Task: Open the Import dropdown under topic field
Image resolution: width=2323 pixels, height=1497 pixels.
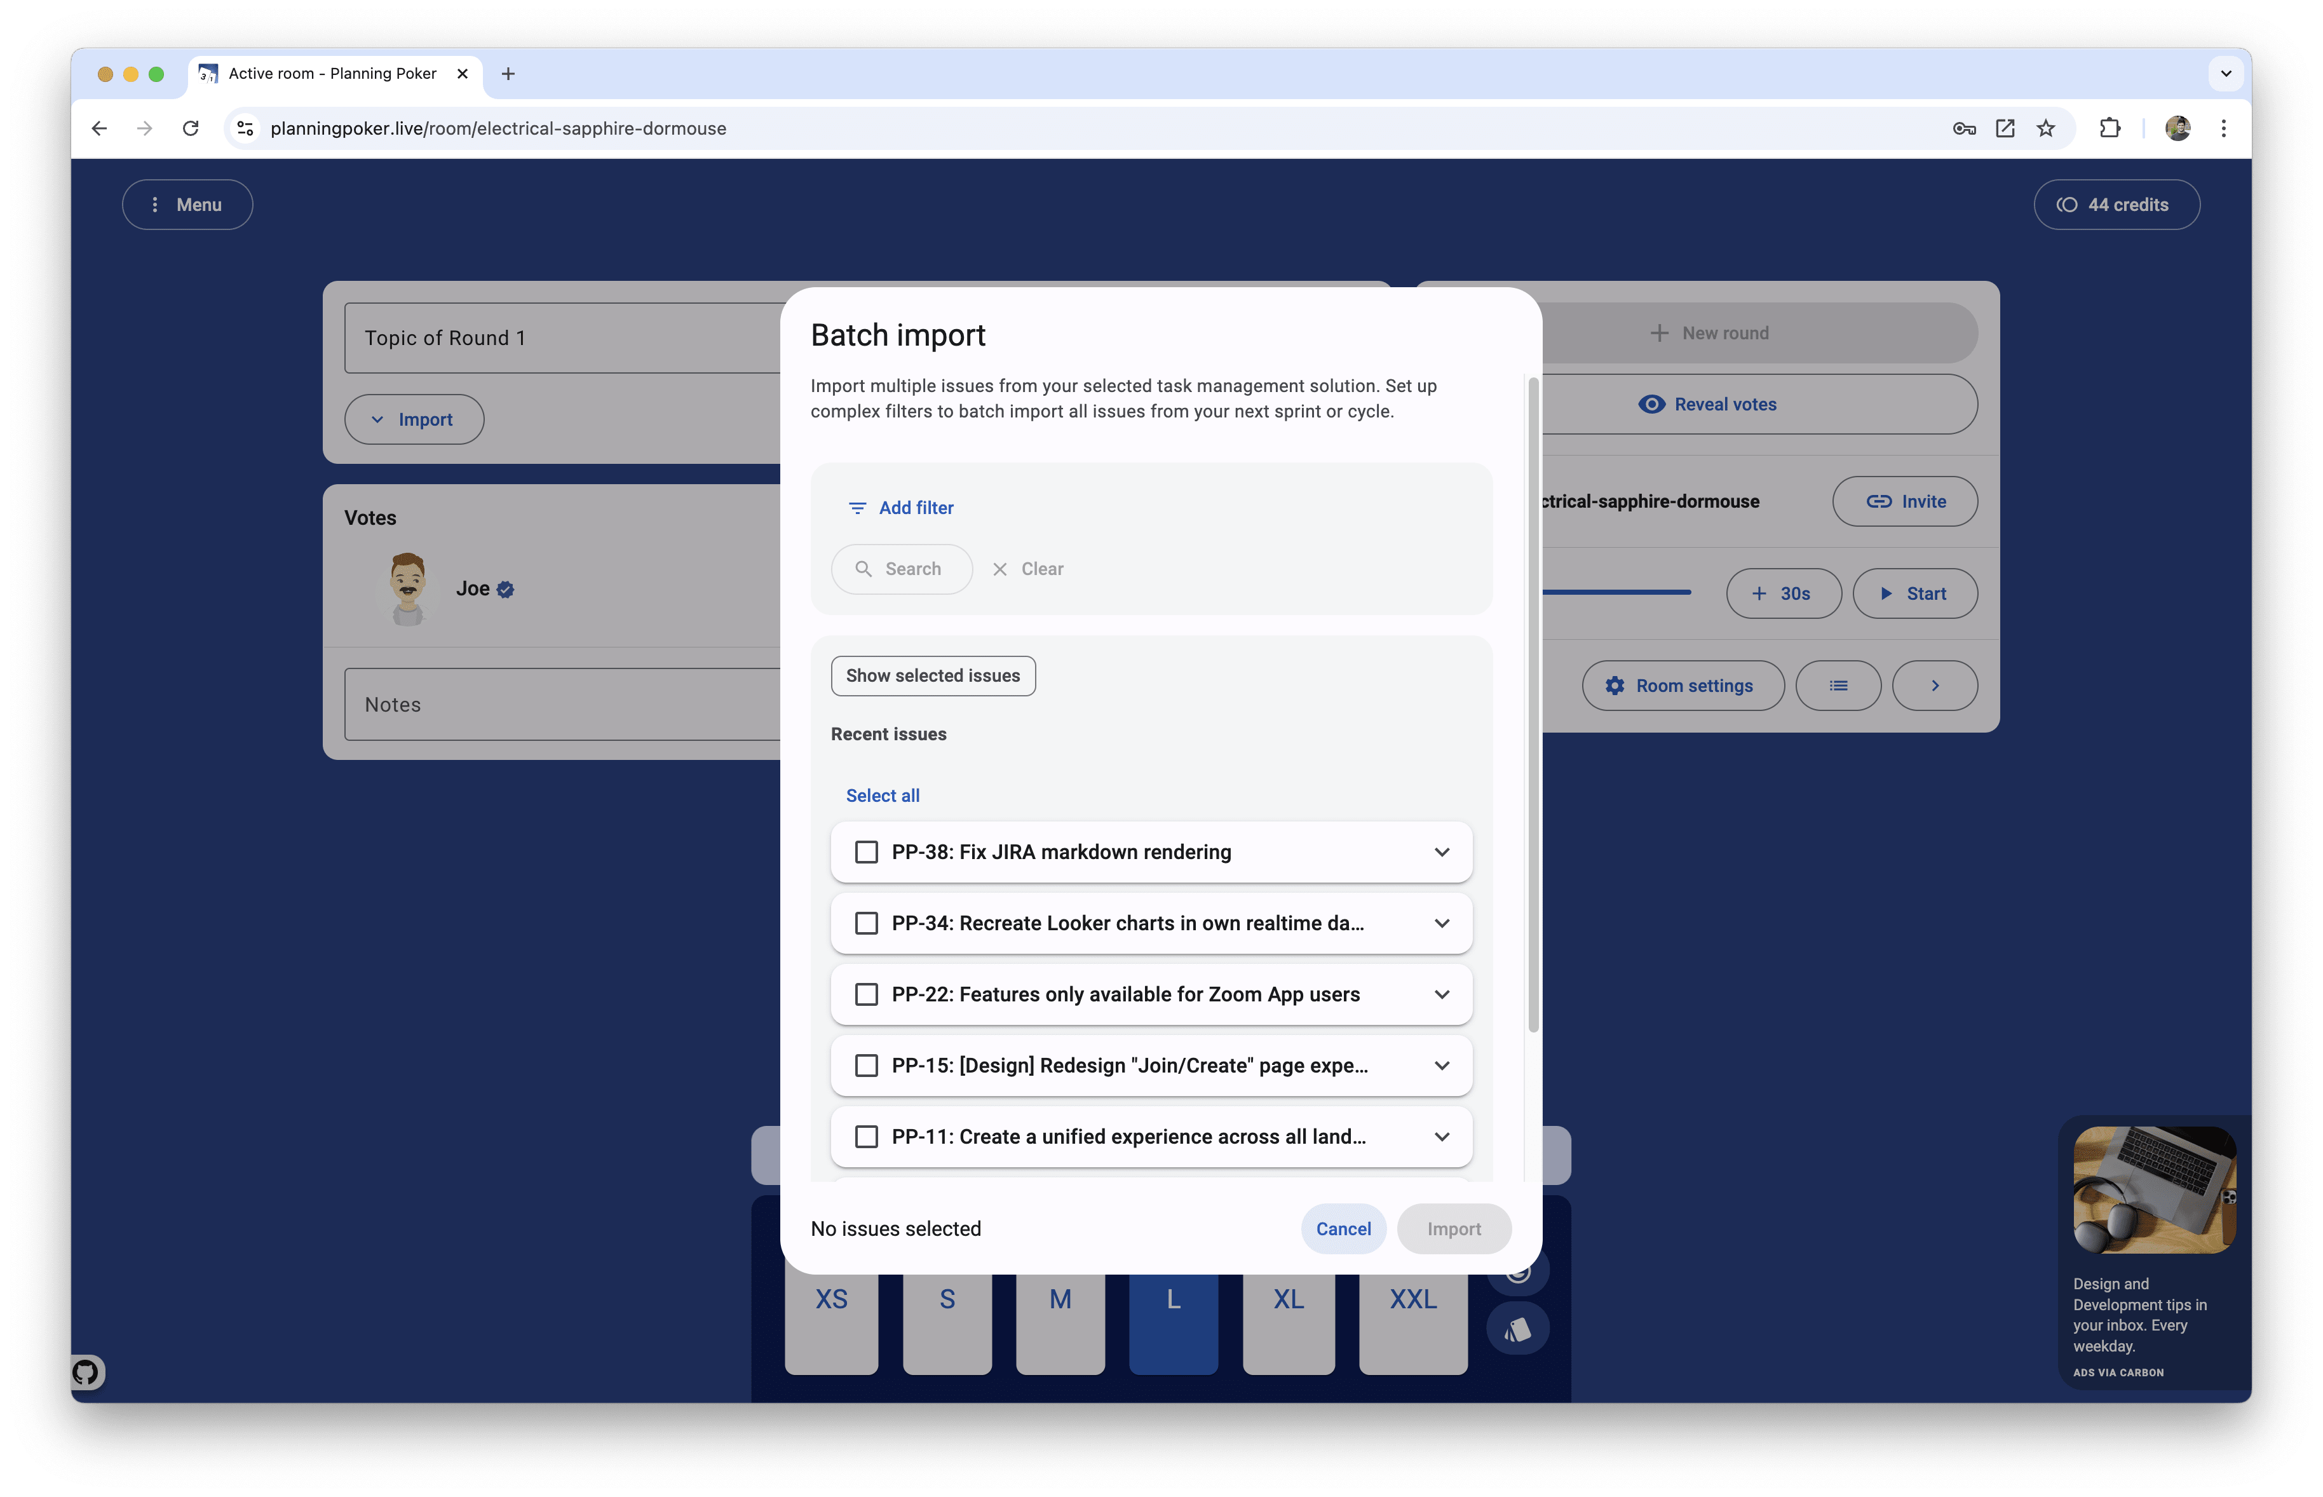Action: click(414, 420)
